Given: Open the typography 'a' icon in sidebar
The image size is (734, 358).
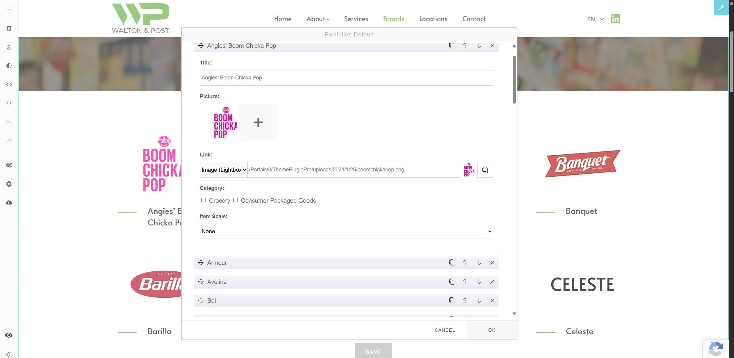Looking at the screenshot, I should pyautogui.click(x=9, y=47).
